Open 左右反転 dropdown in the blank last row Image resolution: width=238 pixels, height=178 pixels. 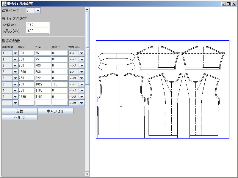click(82, 103)
